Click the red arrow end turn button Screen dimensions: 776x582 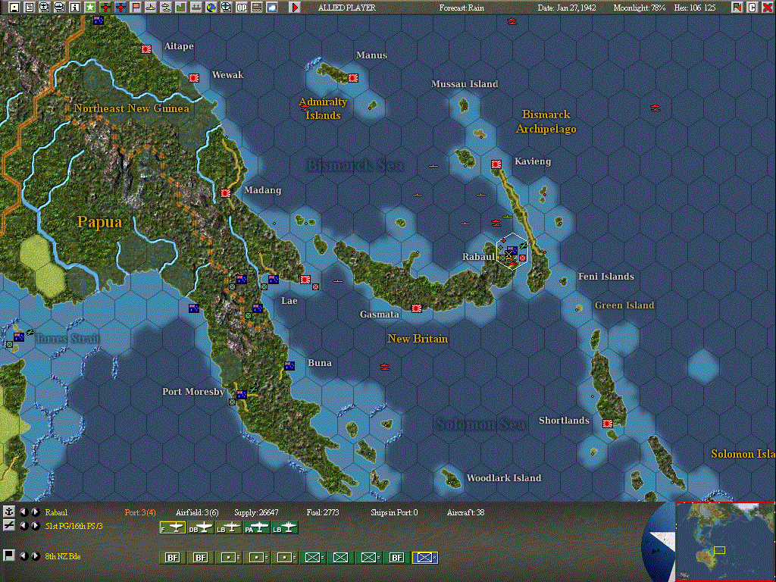pyautogui.click(x=295, y=8)
